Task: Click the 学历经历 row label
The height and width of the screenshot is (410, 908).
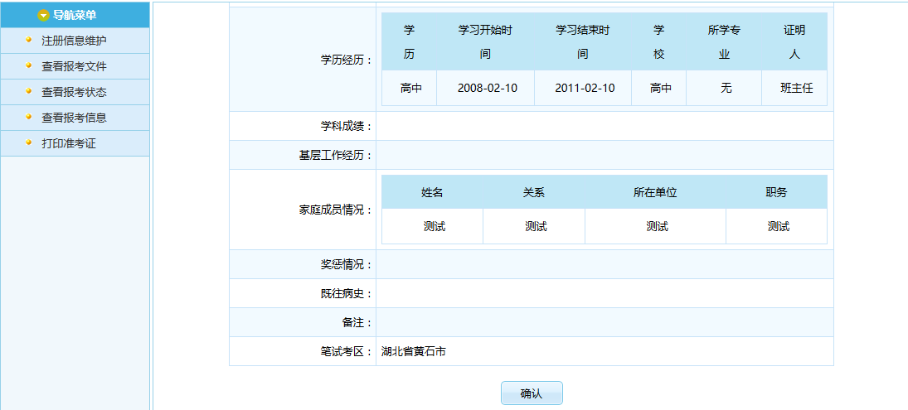Action: (347, 60)
